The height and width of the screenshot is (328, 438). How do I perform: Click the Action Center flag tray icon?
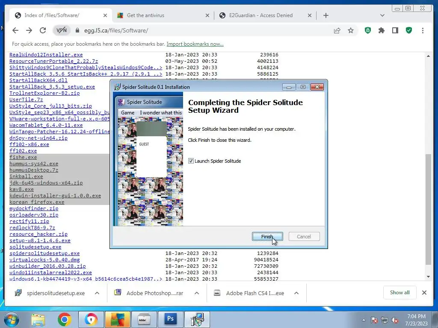coord(374,320)
